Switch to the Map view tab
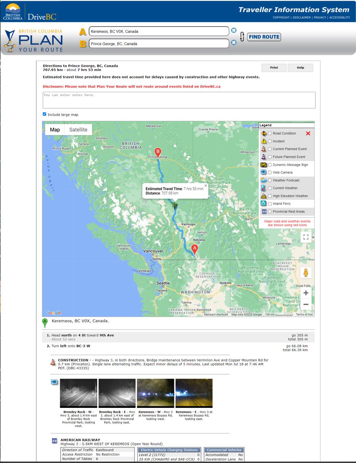Viewport: 356px width, 463px height. tap(55, 130)
